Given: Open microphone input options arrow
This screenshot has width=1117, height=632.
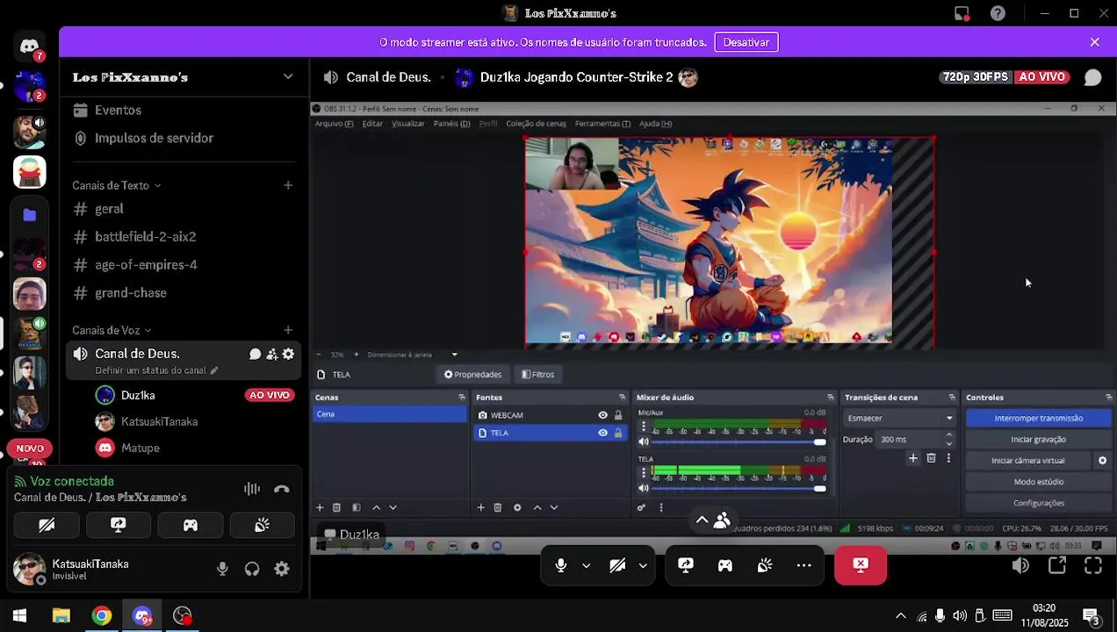Looking at the screenshot, I should pyautogui.click(x=586, y=566).
